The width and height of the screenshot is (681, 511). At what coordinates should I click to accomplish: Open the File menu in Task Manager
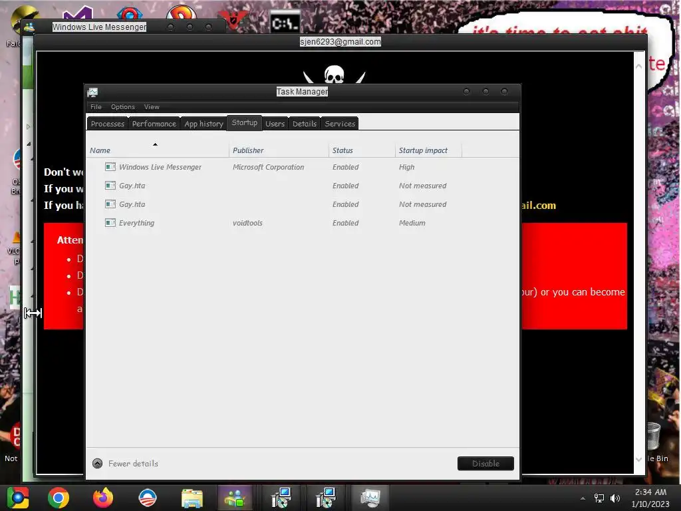(x=96, y=107)
